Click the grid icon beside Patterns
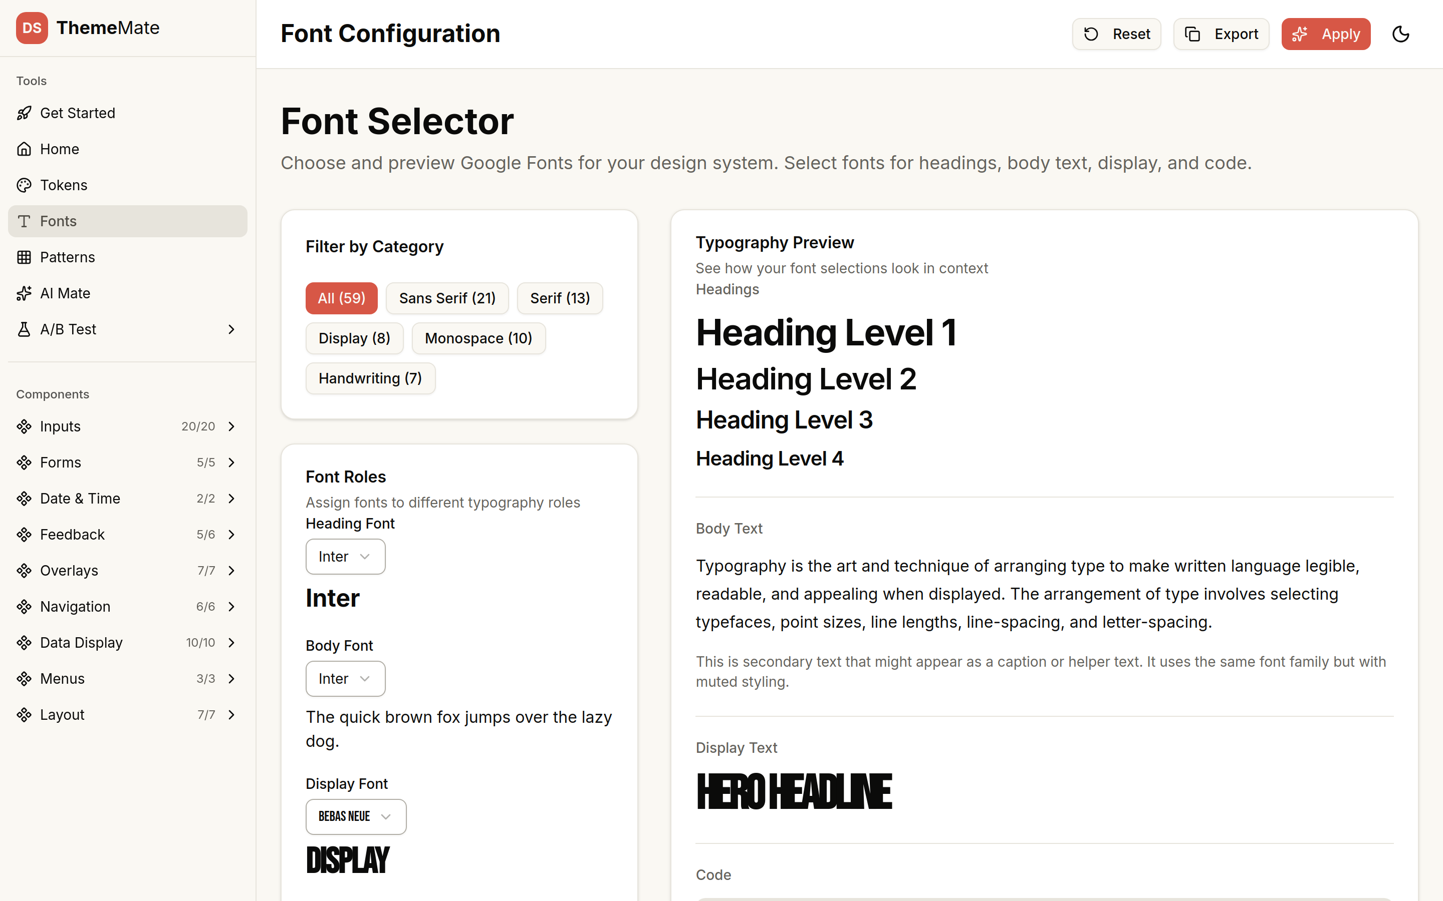This screenshot has width=1443, height=901. [24, 257]
